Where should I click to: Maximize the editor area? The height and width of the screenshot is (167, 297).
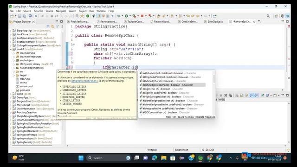[x=287, y=21]
